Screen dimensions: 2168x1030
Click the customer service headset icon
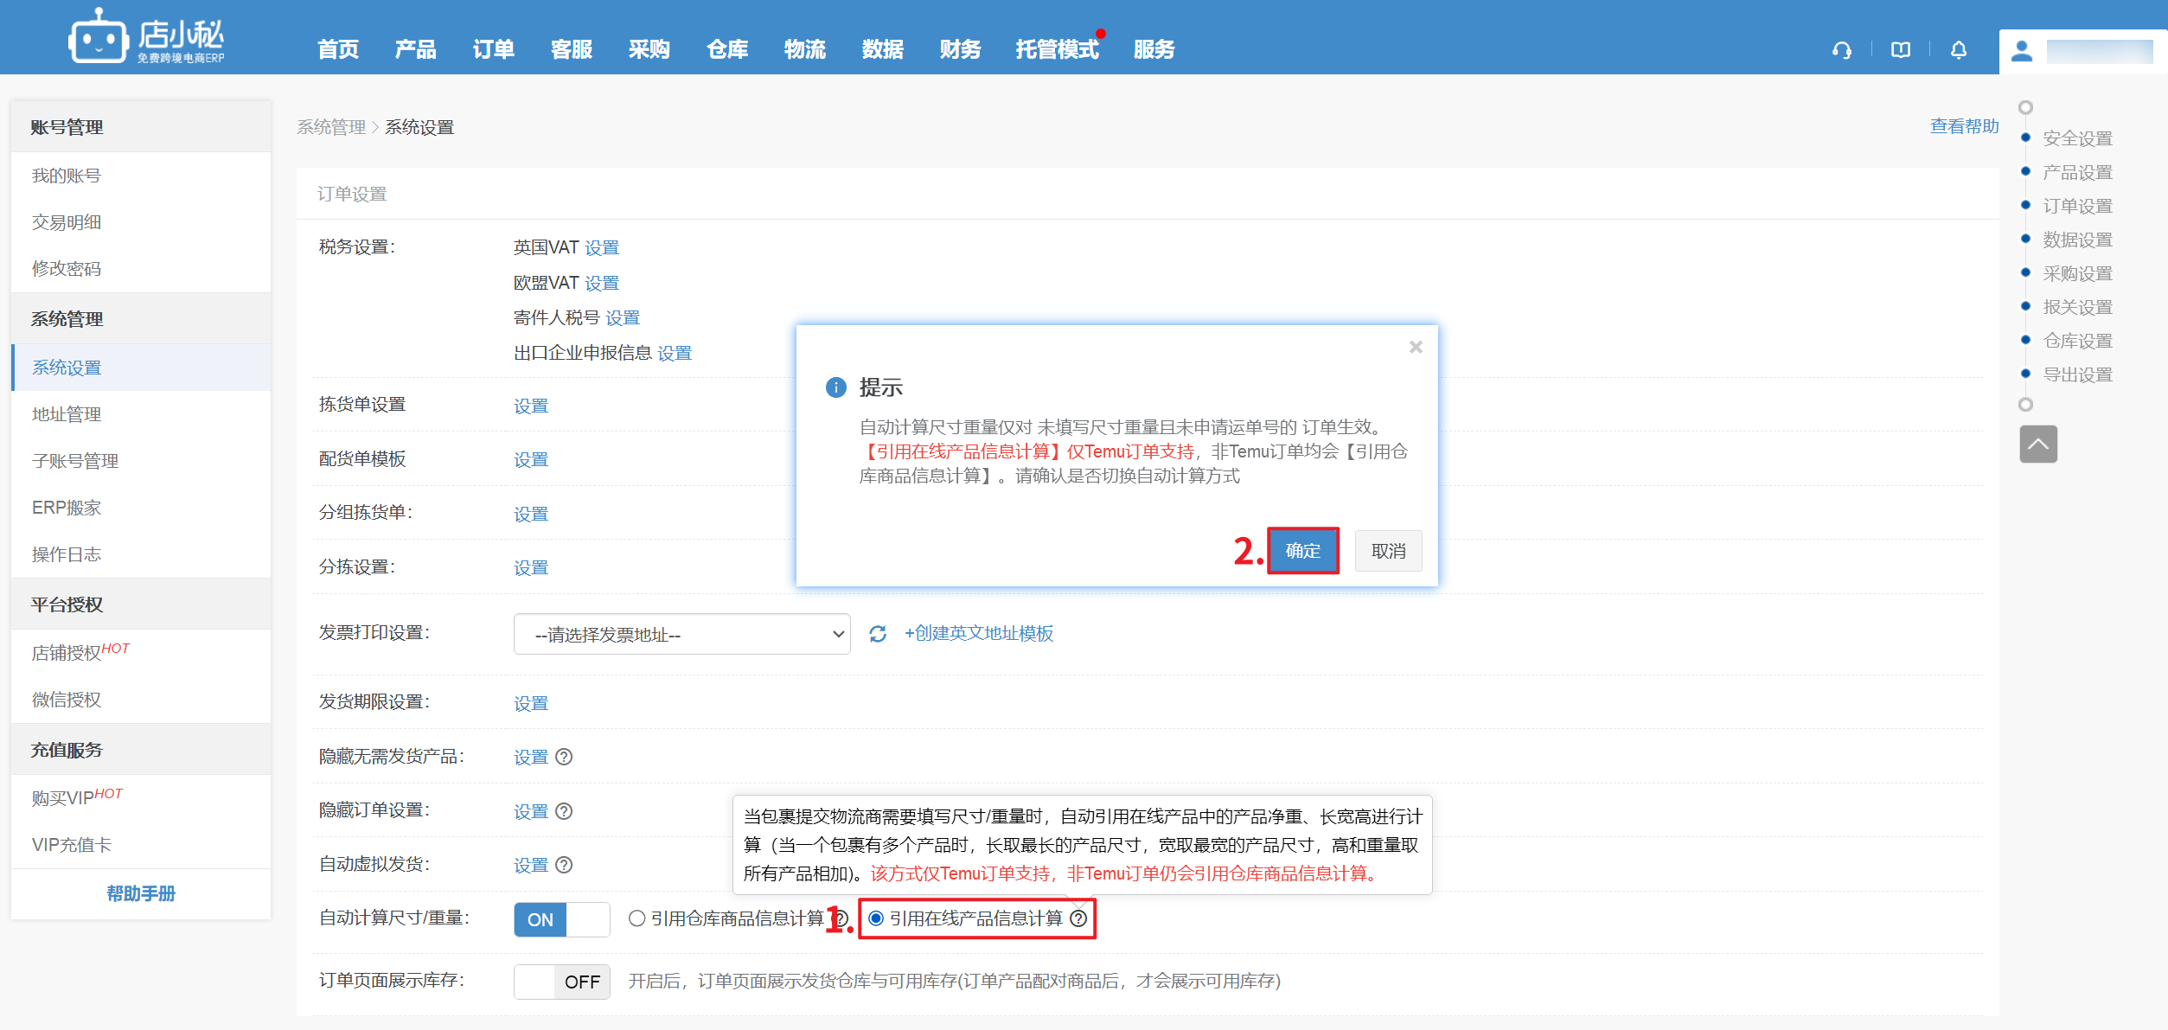[1841, 50]
